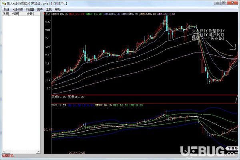This screenshot has height=160, width=240.
Task: Open the 系统 menu
Action: click(6, 9)
